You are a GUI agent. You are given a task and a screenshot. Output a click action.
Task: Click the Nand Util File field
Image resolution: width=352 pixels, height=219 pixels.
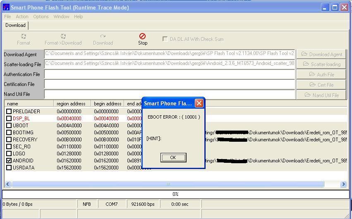pyautogui.click(x=170, y=94)
